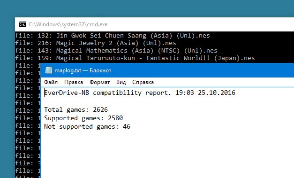Open the Файл menu in Notepad
294x178 pixels.
pyautogui.click(x=51, y=82)
